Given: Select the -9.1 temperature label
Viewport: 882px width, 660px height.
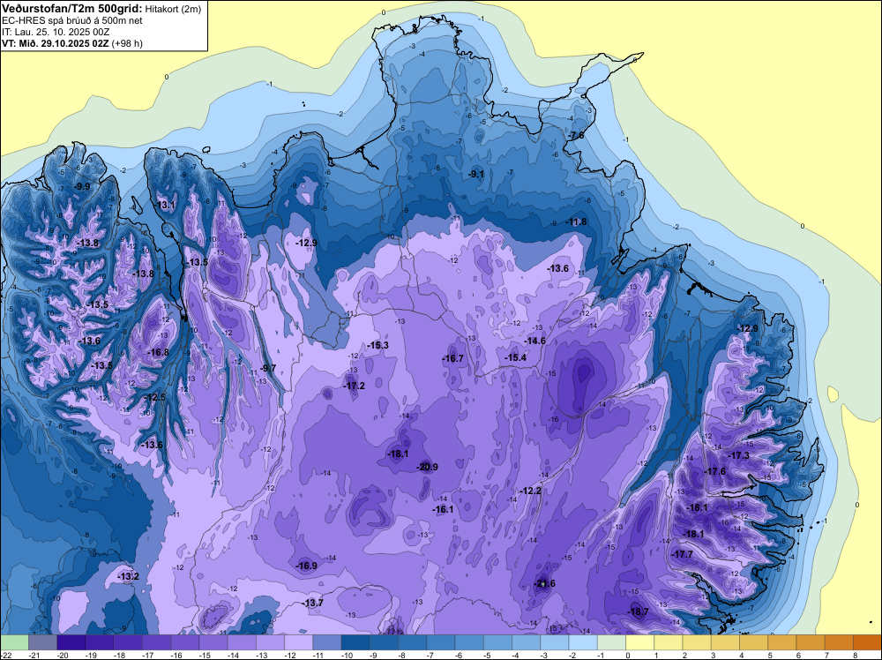Looking at the screenshot, I should coord(476,175).
